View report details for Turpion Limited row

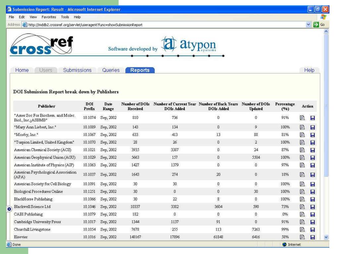[302, 142]
